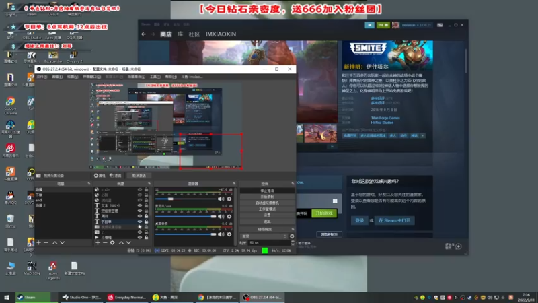Open Titan Forge Games developer link

tap(385, 118)
